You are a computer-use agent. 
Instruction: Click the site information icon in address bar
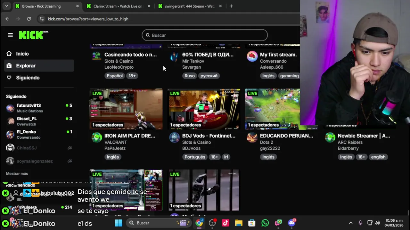(41, 19)
